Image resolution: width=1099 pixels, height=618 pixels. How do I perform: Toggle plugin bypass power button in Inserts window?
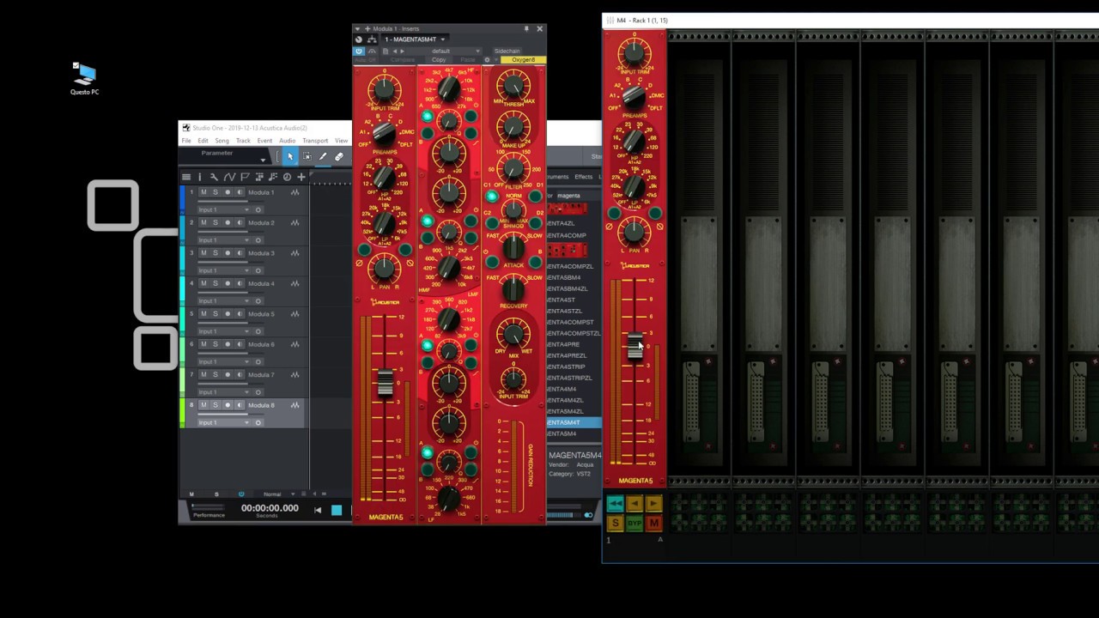[359, 51]
